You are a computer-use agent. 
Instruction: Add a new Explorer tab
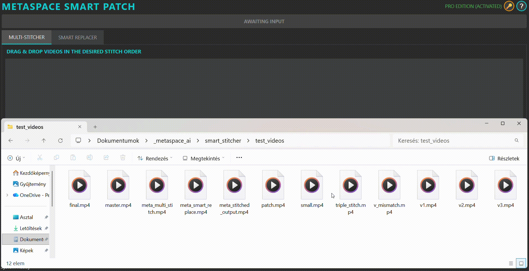pos(95,127)
